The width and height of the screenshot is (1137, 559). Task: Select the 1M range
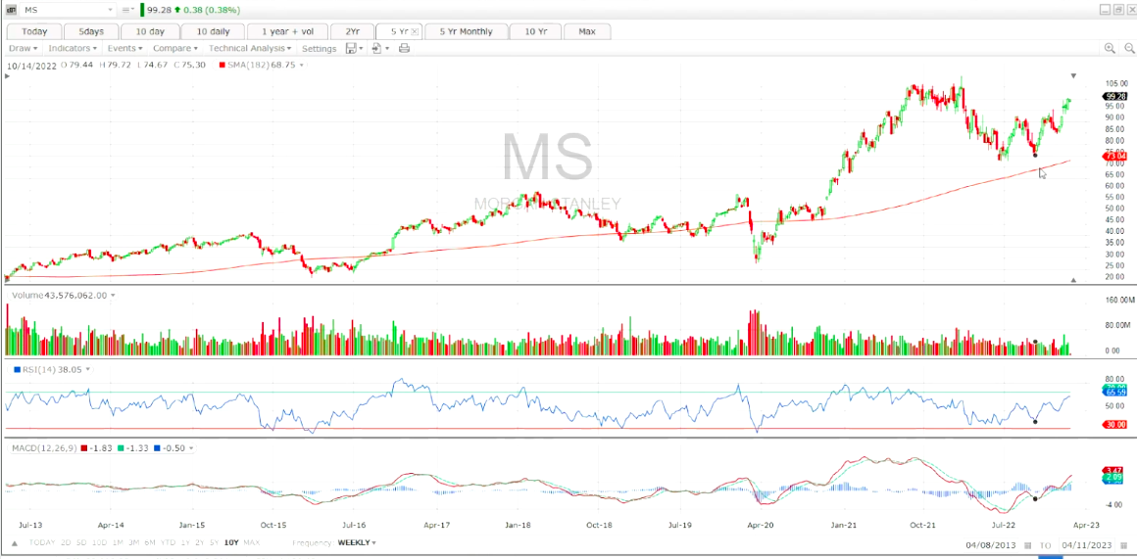(119, 542)
